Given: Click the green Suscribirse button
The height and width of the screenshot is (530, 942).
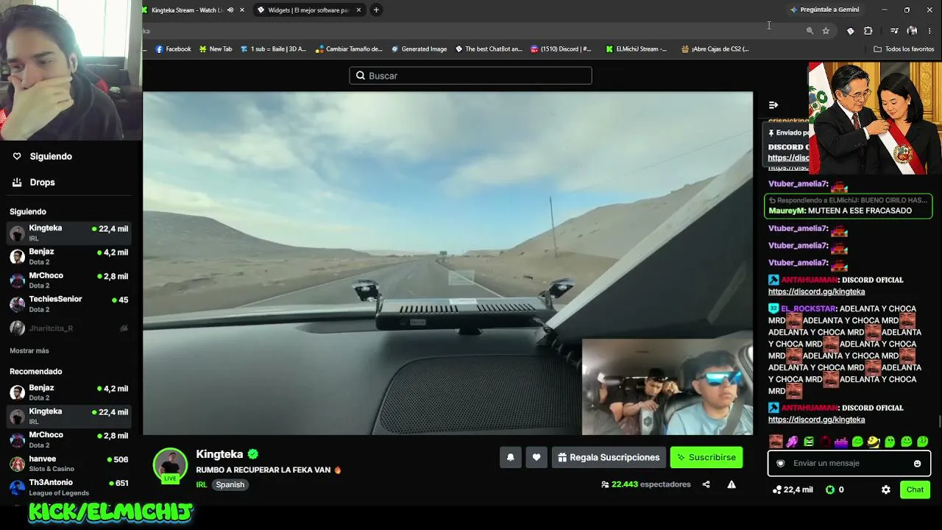Looking at the screenshot, I should click(x=706, y=458).
